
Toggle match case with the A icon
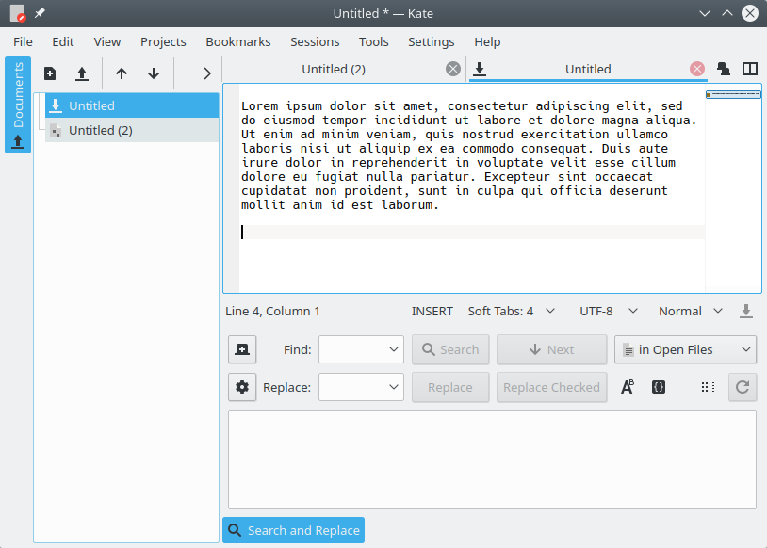click(628, 387)
